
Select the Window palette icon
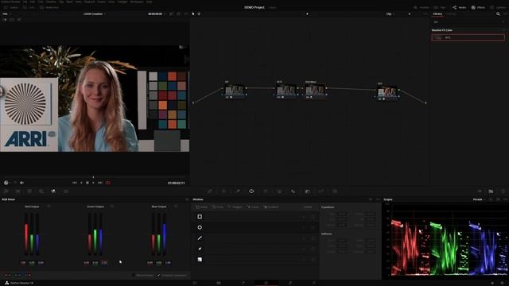251,191
